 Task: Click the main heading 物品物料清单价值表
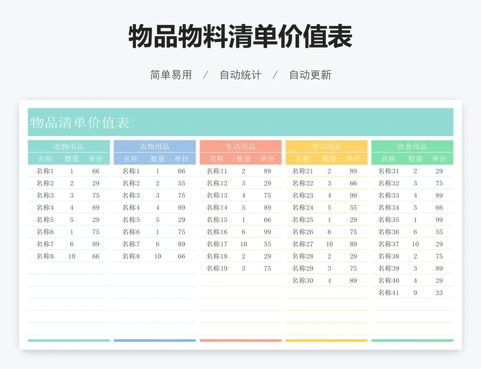(x=240, y=37)
